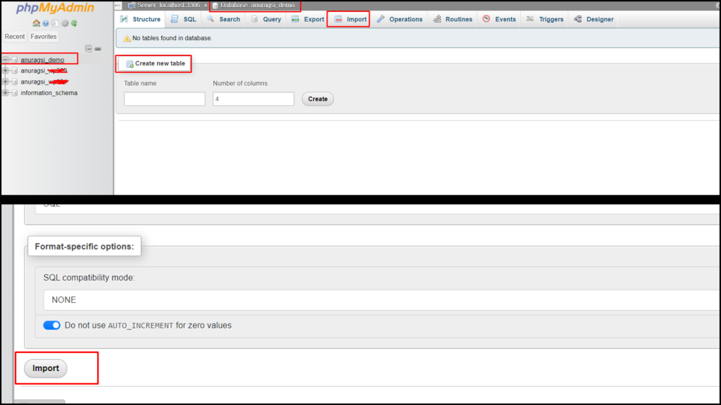Disable the AUTO_INCREMENT for zero values toggle

51,325
